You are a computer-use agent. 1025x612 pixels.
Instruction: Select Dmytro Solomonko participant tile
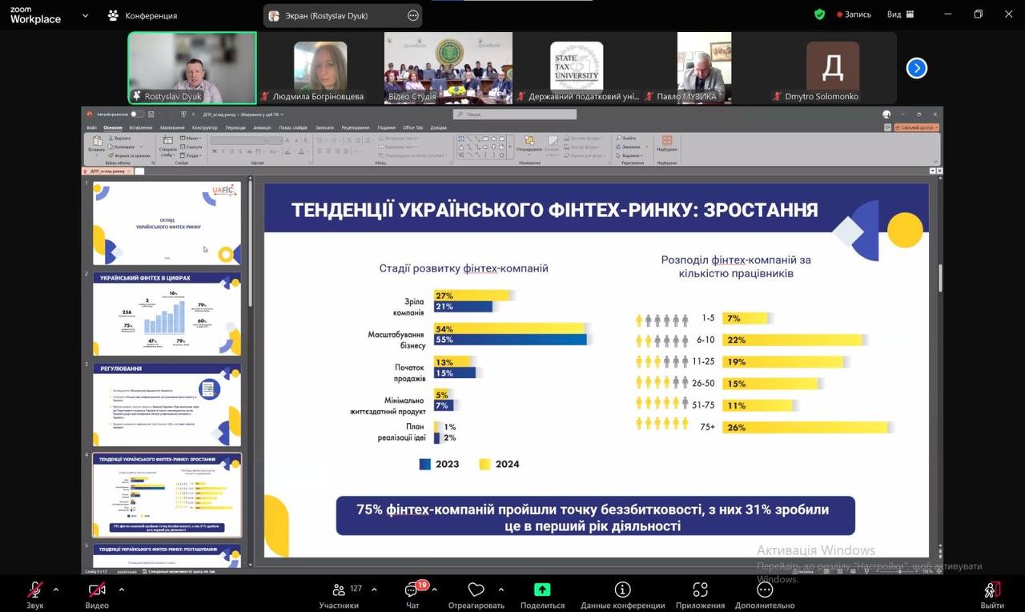[833, 68]
